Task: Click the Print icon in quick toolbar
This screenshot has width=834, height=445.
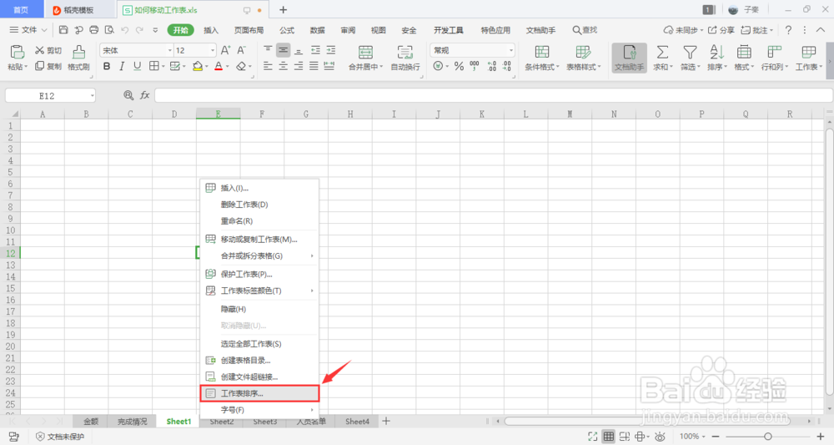Action: (x=94, y=30)
